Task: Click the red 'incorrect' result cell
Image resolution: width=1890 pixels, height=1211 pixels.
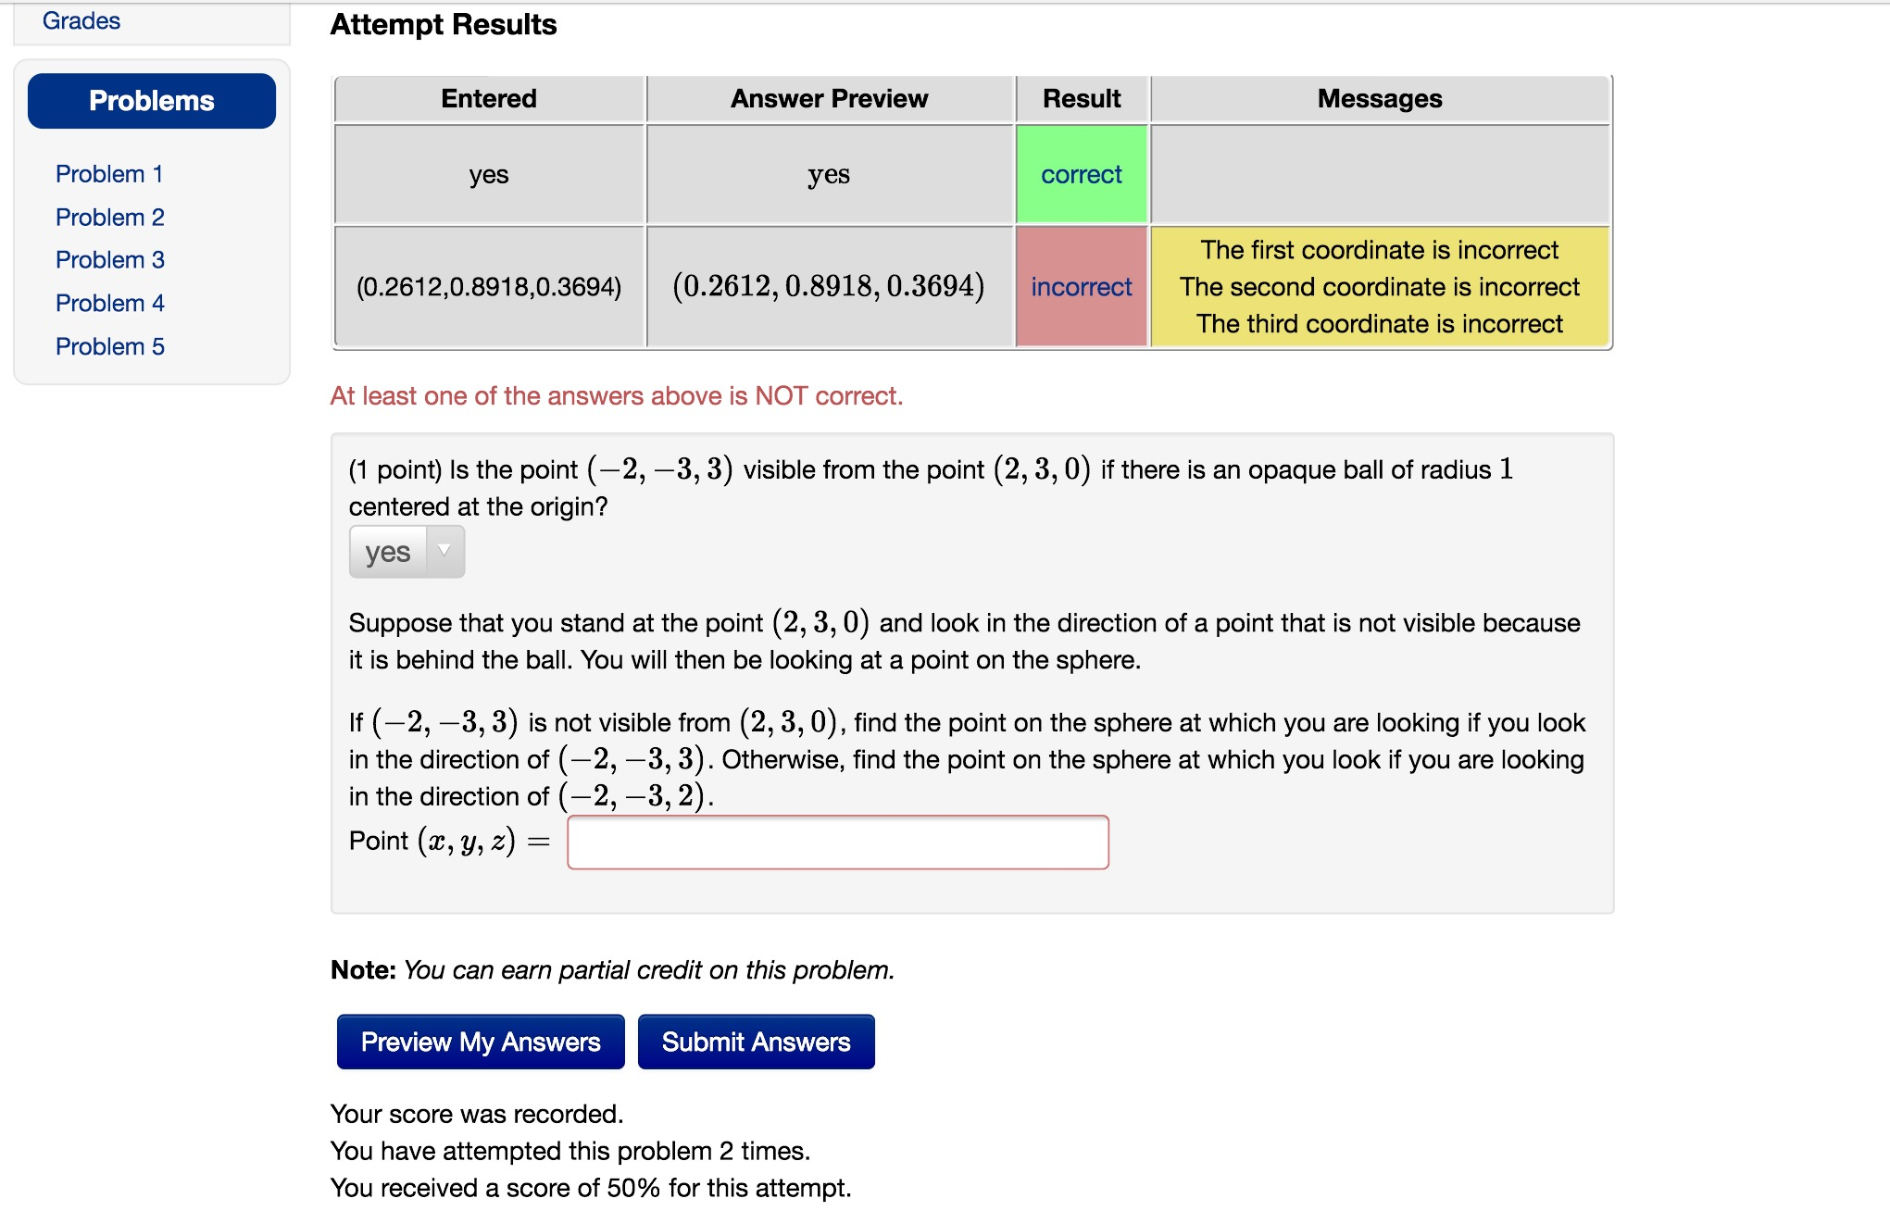Action: pos(1081,287)
